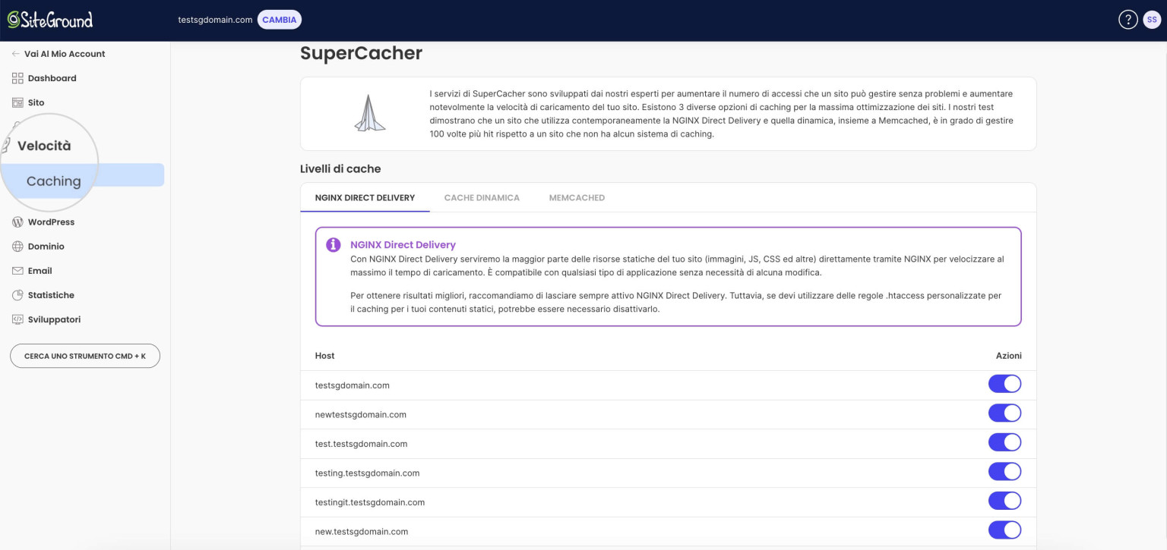1167x550 pixels.
Task: Click the Azioni column header
Action: click(1008, 356)
